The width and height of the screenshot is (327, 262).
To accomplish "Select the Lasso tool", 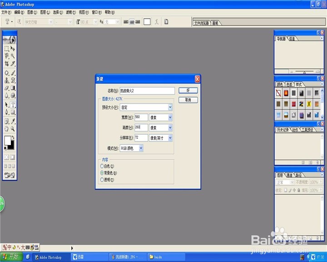I will pos(7,56).
